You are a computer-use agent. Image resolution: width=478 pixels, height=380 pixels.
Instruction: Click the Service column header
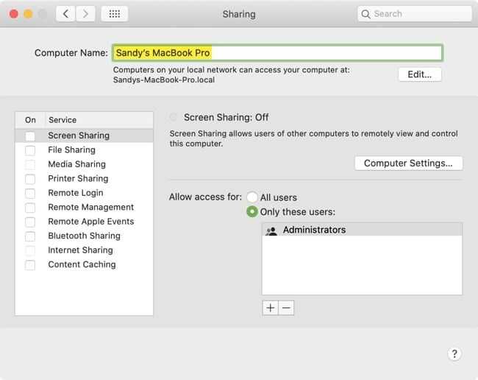tap(99, 120)
